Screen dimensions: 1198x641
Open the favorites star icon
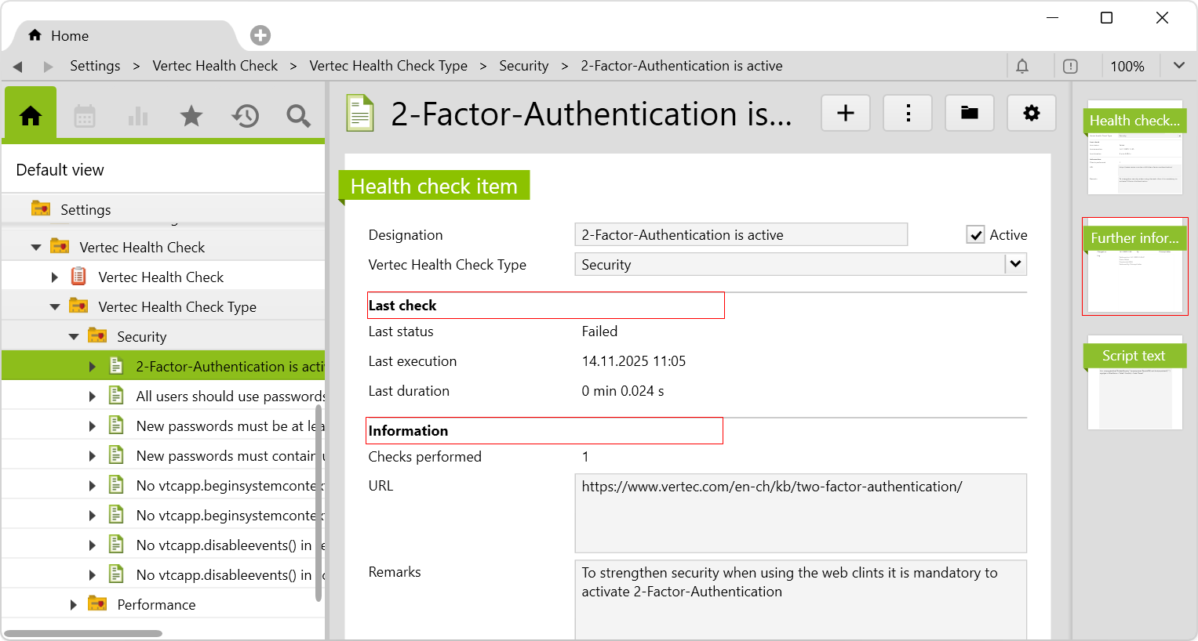[191, 117]
